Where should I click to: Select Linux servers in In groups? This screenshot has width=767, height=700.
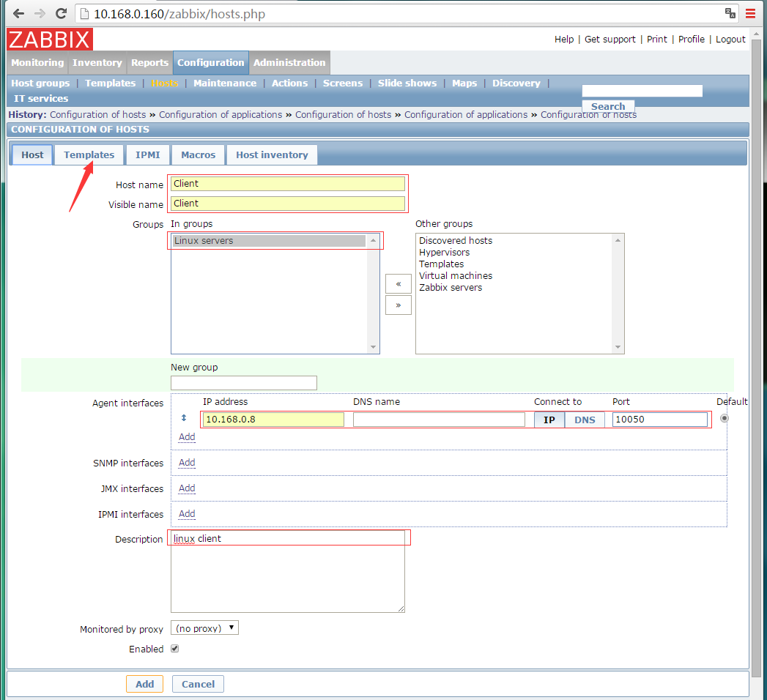point(269,240)
